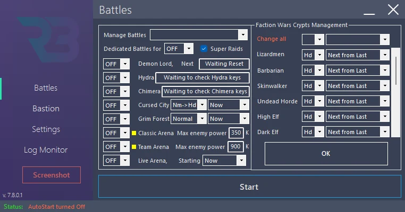Toggle the Super Raids checkbox
The width and height of the screenshot is (405, 212).
(x=204, y=49)
